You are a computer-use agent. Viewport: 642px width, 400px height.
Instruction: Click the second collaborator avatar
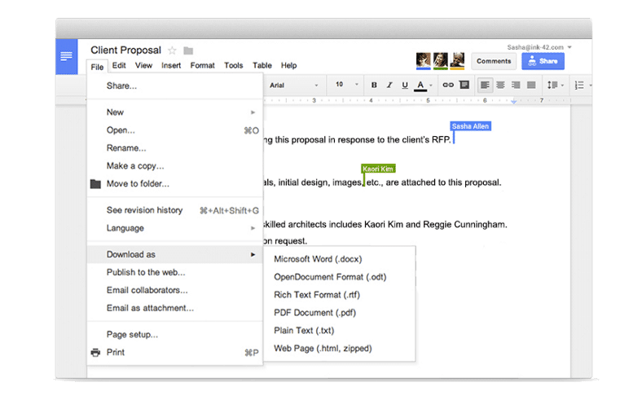(x=441, y=60)
